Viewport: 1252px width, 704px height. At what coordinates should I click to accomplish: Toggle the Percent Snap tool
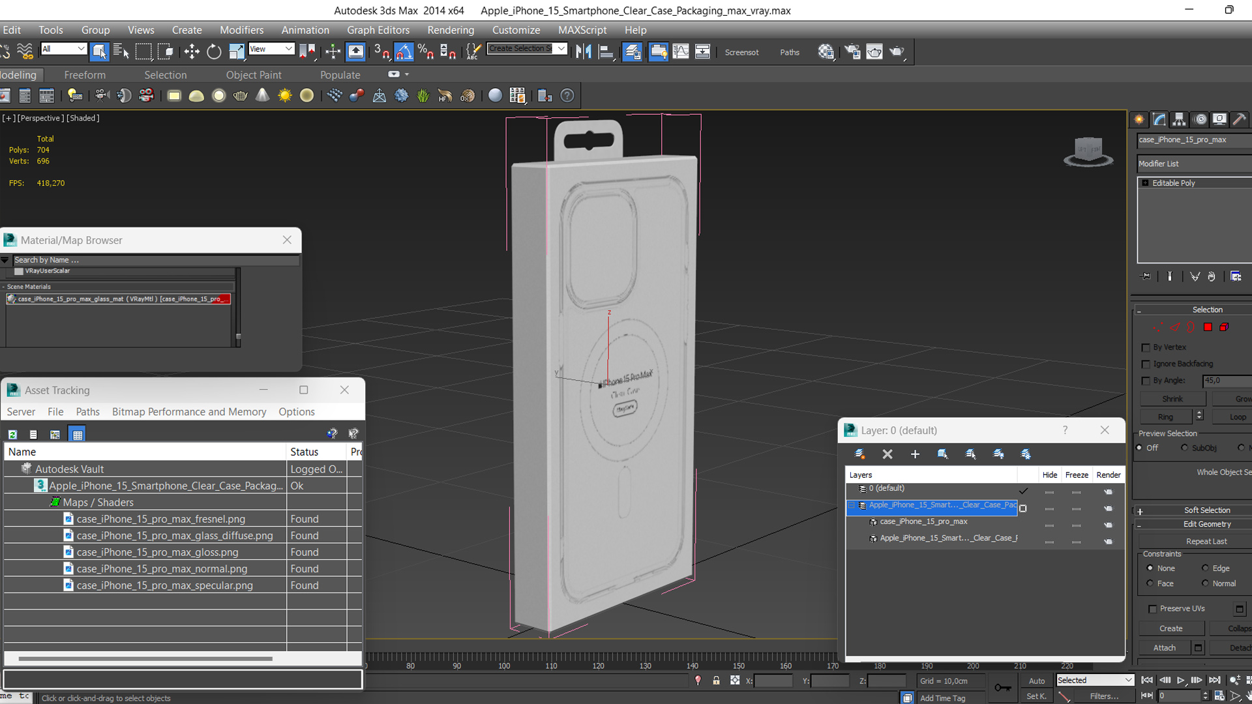(x=426, y=51)
